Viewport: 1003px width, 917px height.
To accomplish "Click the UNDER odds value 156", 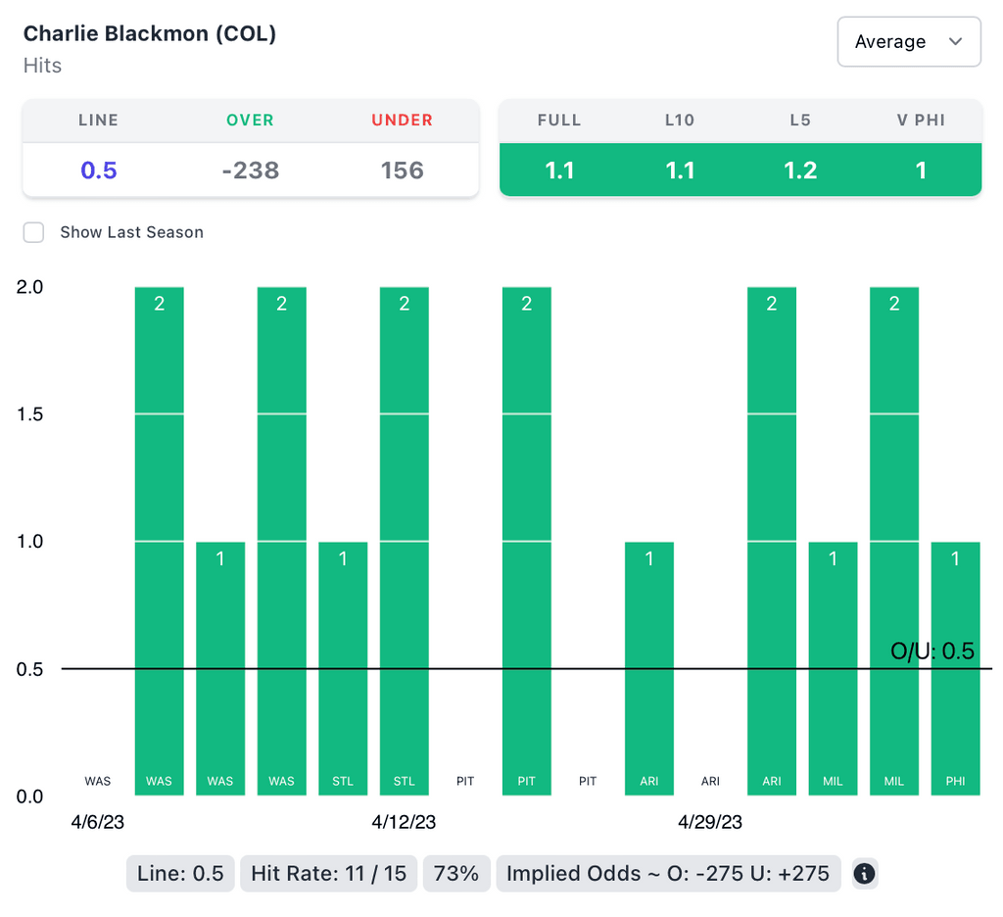I will pyautogui.click(x=402, y=170).
